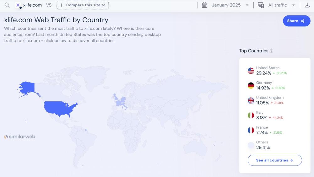Image resolution: width=314 pixels, height=177 pixels.
Task: Click the search magnifier icon
Action: [7, 5]
